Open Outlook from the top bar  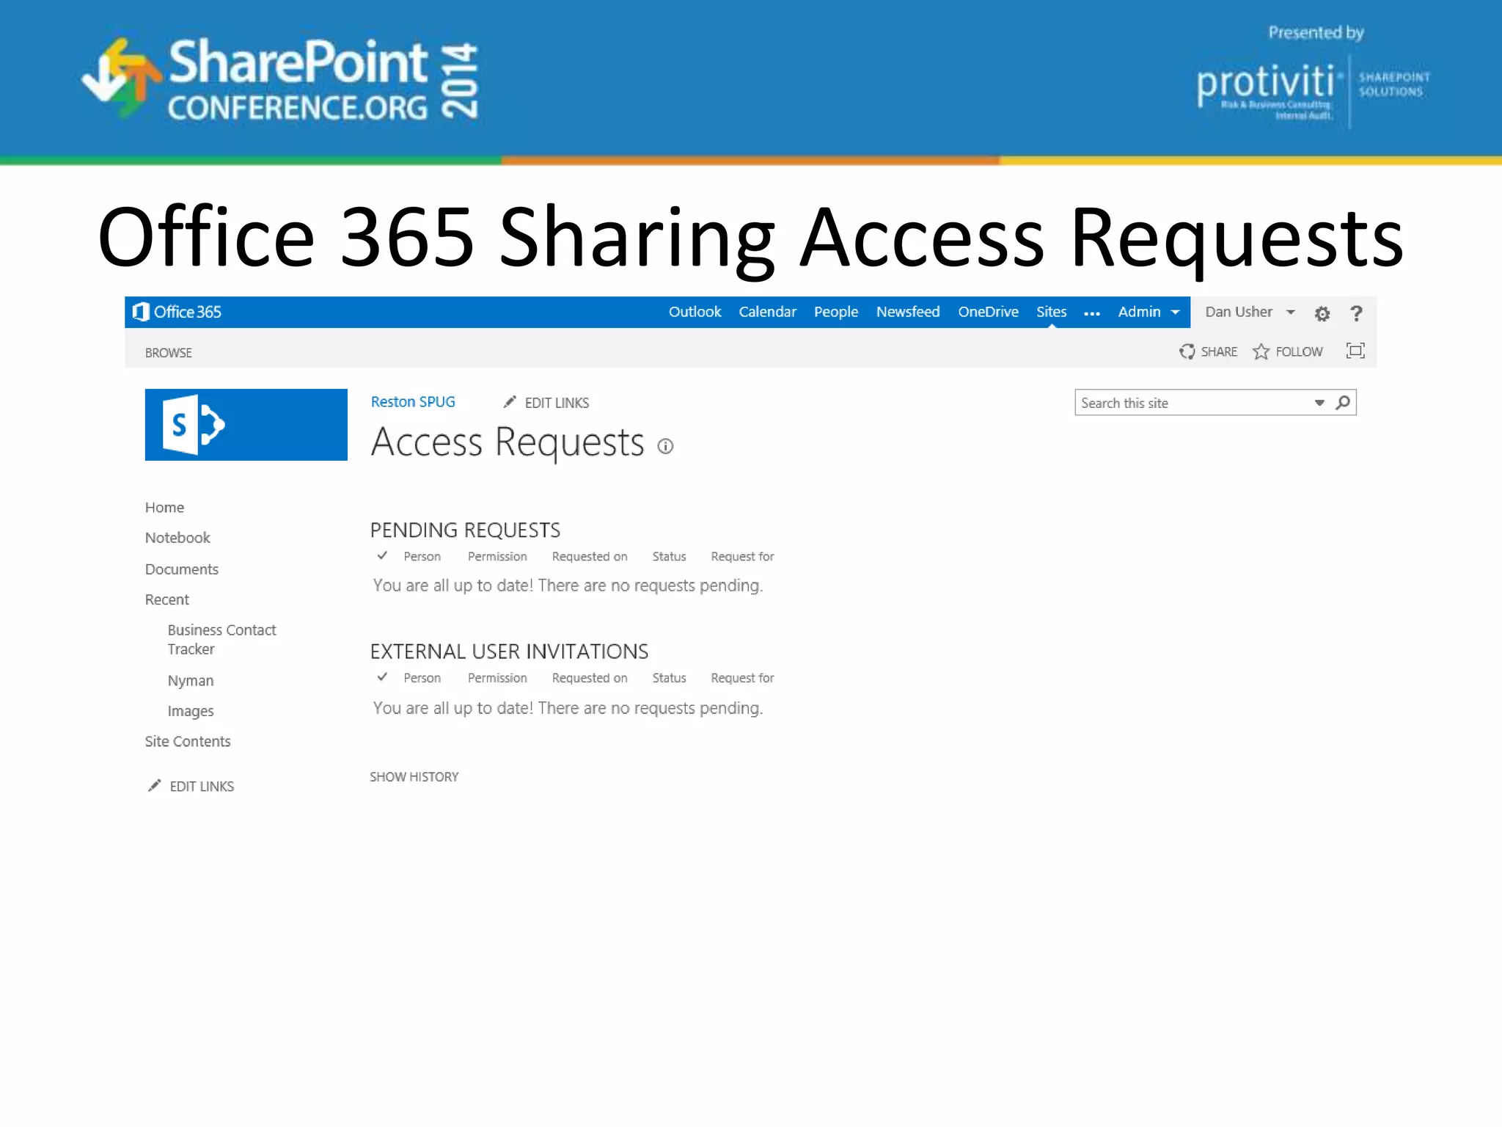point(695,312)
